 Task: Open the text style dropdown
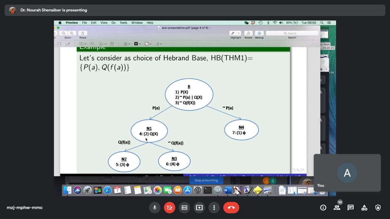click(159, 44)
